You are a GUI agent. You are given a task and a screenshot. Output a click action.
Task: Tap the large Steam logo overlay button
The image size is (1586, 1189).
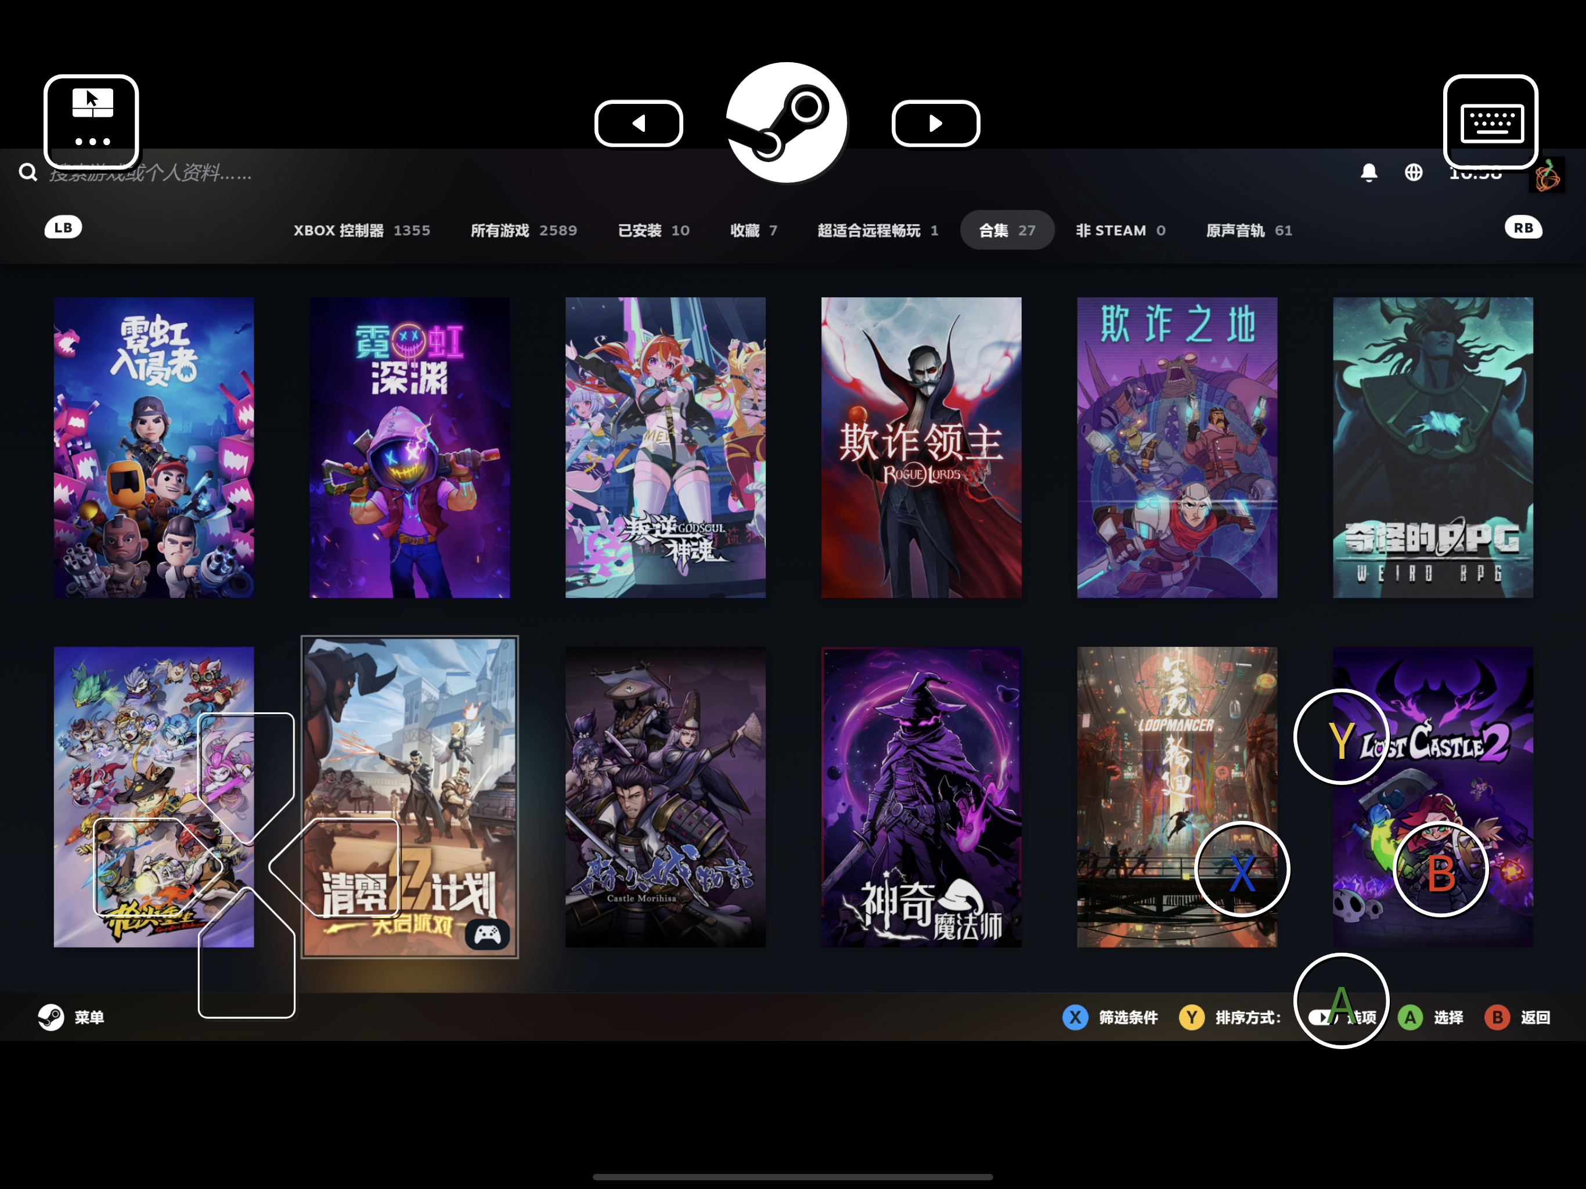click(x=787, y=122)
